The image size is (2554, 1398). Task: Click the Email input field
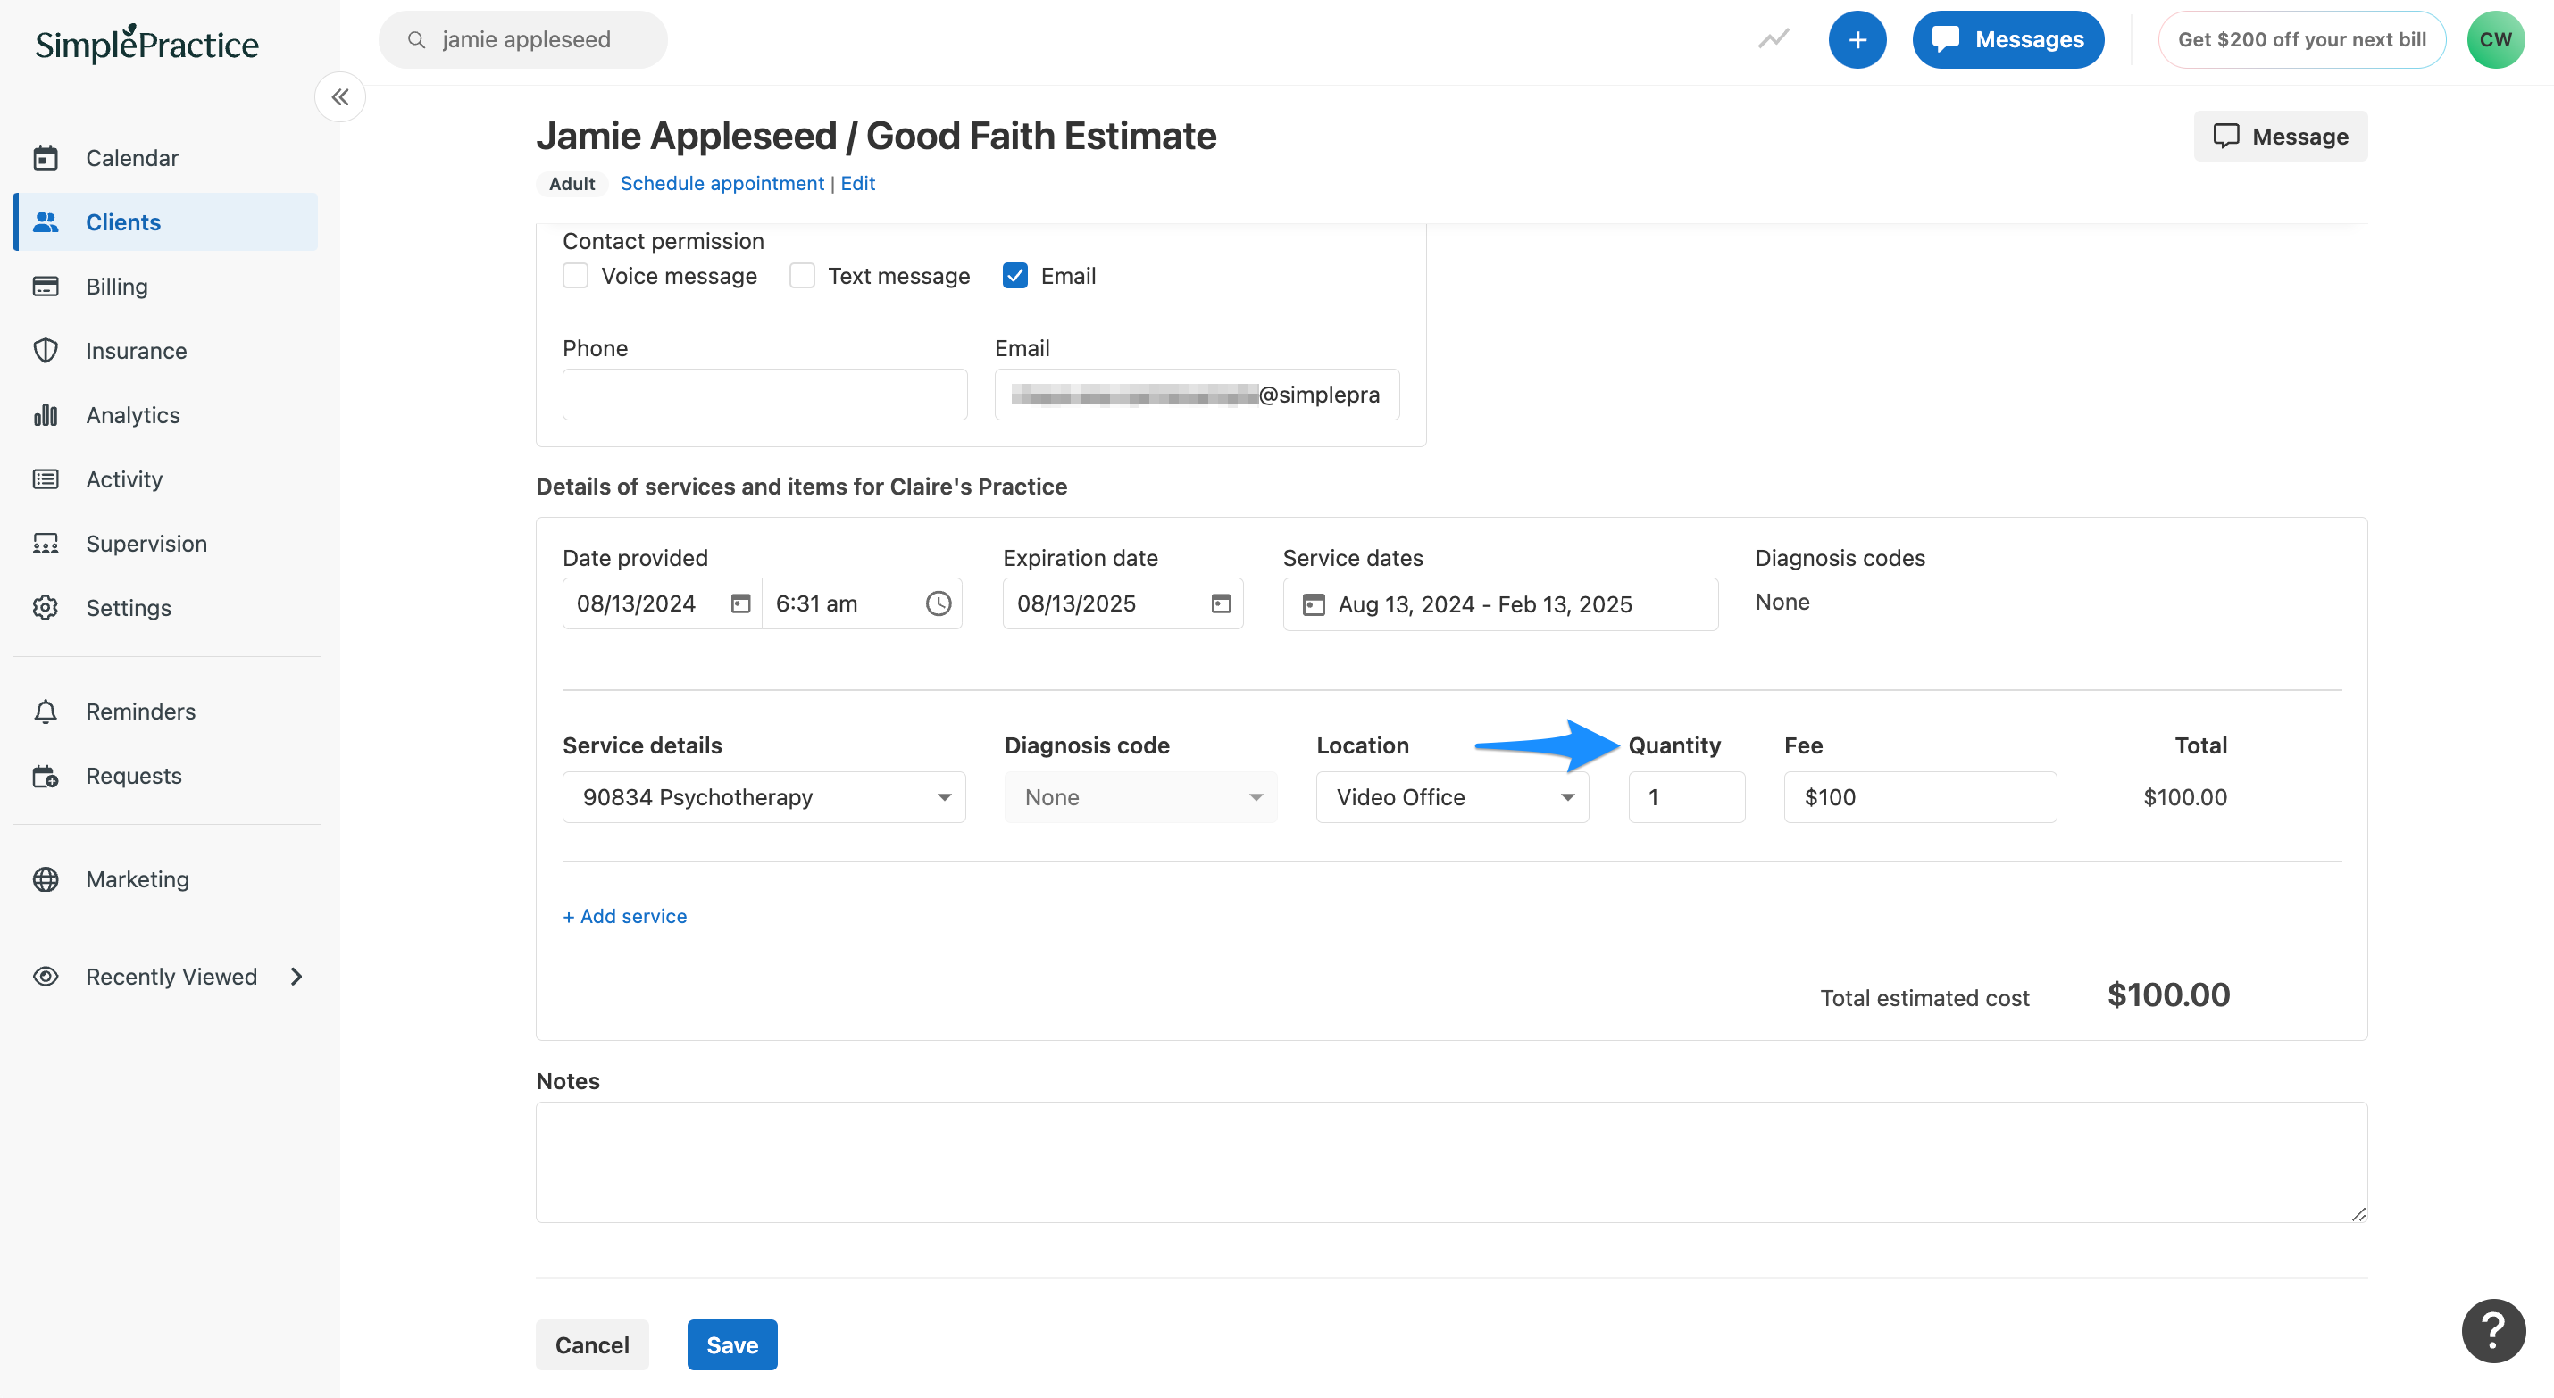1197,395
